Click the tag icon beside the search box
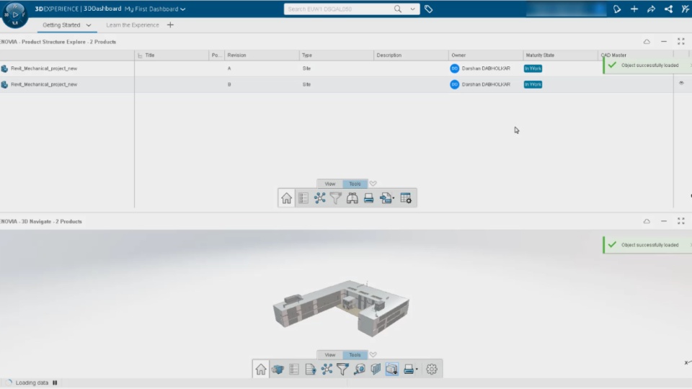This screenshot has width=692, height=389. (428, 9)
